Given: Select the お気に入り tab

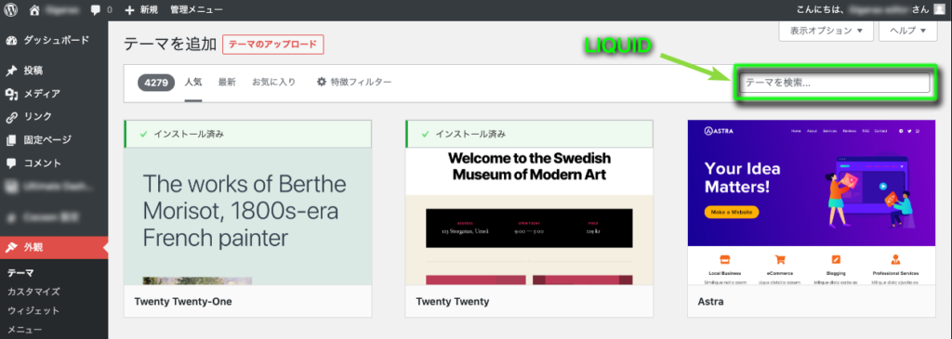Looking at the screenshot, I should coord(274,82).
